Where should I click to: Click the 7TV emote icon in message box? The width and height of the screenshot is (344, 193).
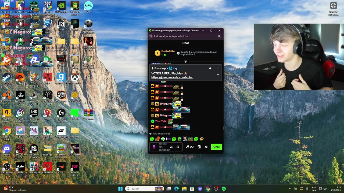171,147
